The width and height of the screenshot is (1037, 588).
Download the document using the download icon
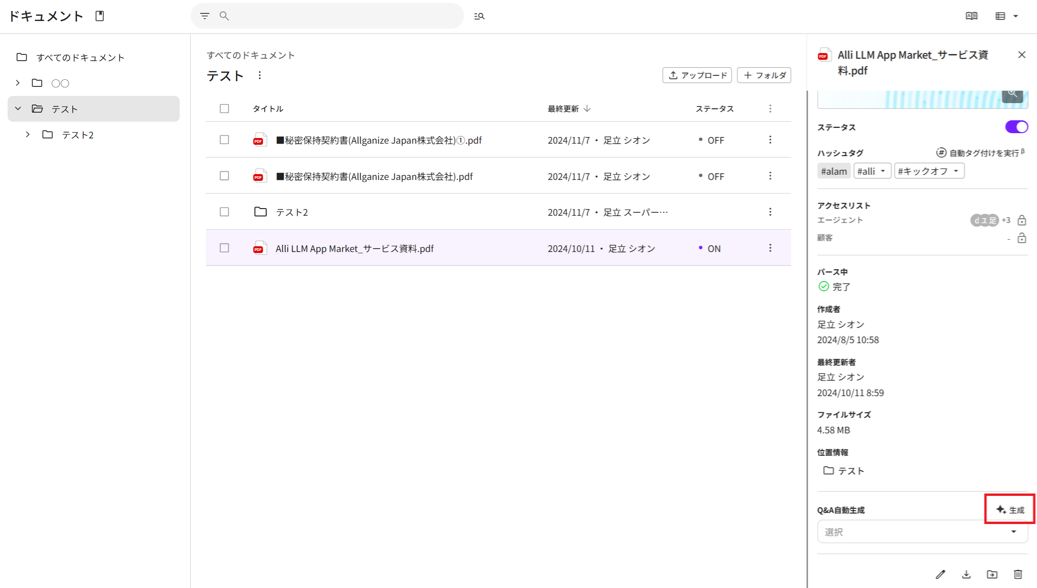click(x=966, y=574)
